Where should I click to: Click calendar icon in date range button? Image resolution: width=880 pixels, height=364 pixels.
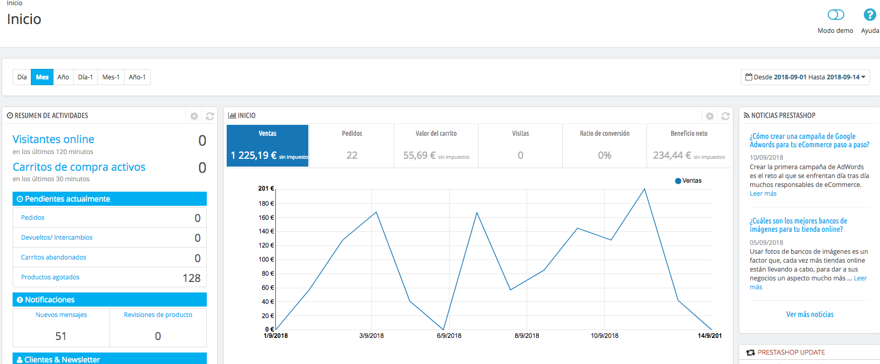coord(749,77)
